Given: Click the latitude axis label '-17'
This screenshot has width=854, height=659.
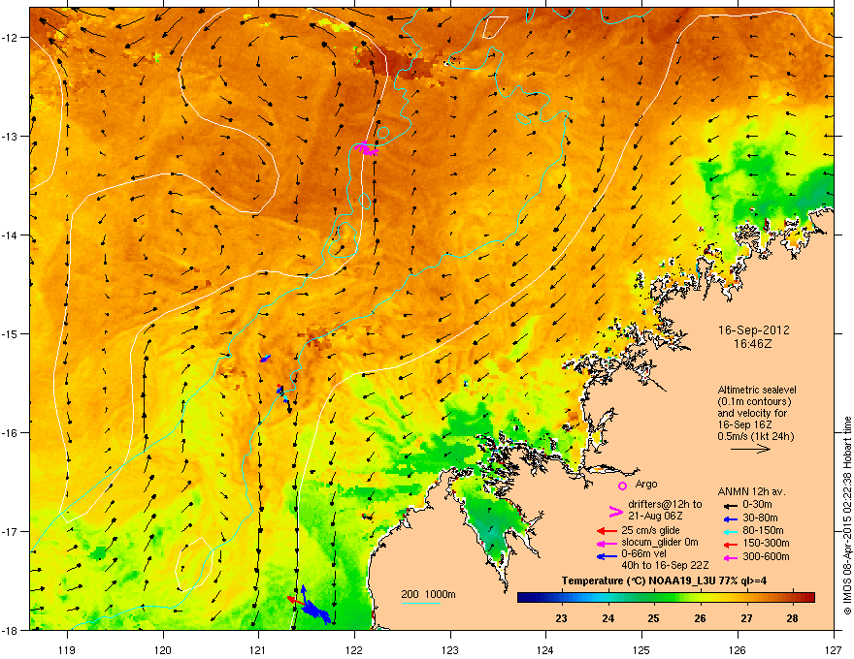Looking at the screenshot, I should click(10, 531).
